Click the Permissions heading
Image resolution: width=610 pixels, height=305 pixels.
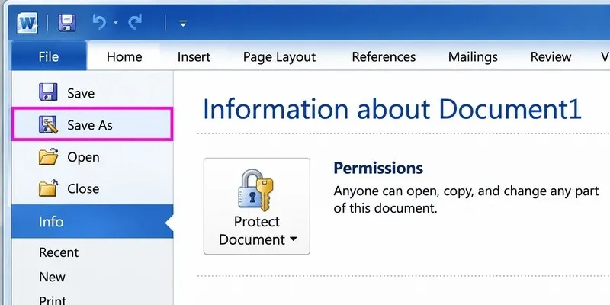378,168
